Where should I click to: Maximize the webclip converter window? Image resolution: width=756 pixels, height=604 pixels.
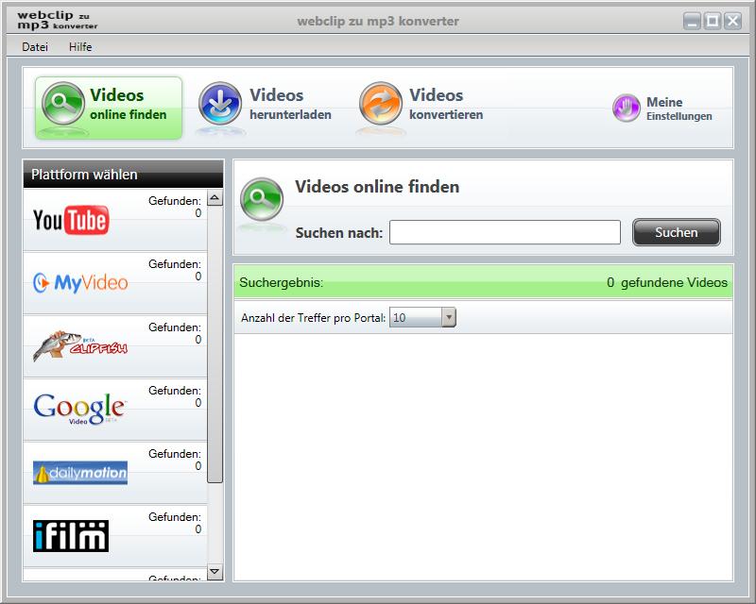coord(713,20)
